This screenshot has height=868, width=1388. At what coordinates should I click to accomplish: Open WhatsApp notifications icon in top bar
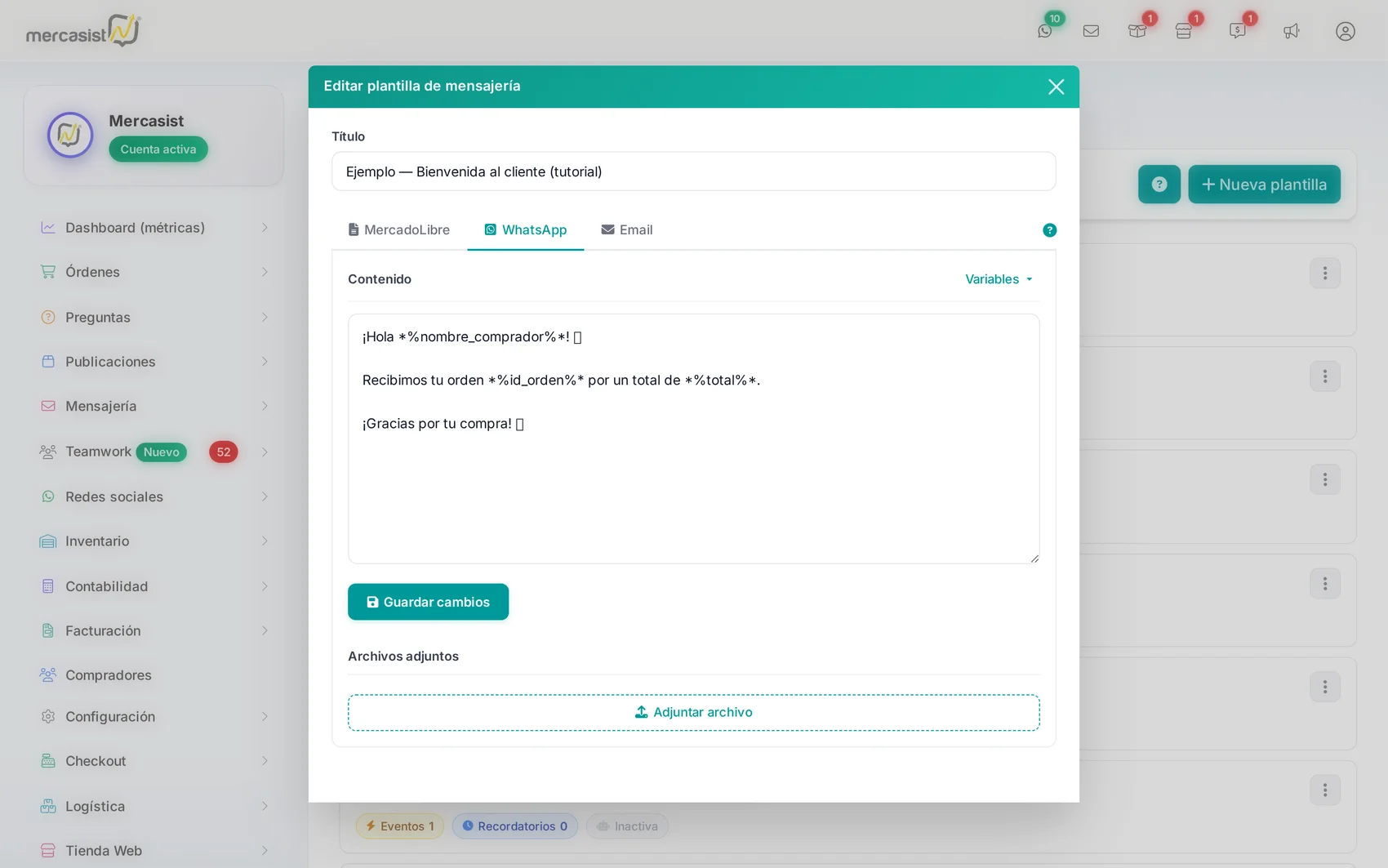pos(1045,31)
